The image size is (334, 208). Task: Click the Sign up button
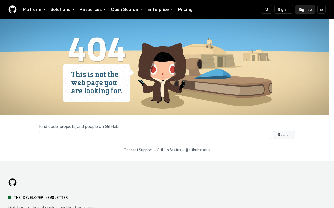[x=305, y=9]
